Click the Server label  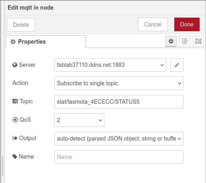pyautogui.click(x=24, y=65)
